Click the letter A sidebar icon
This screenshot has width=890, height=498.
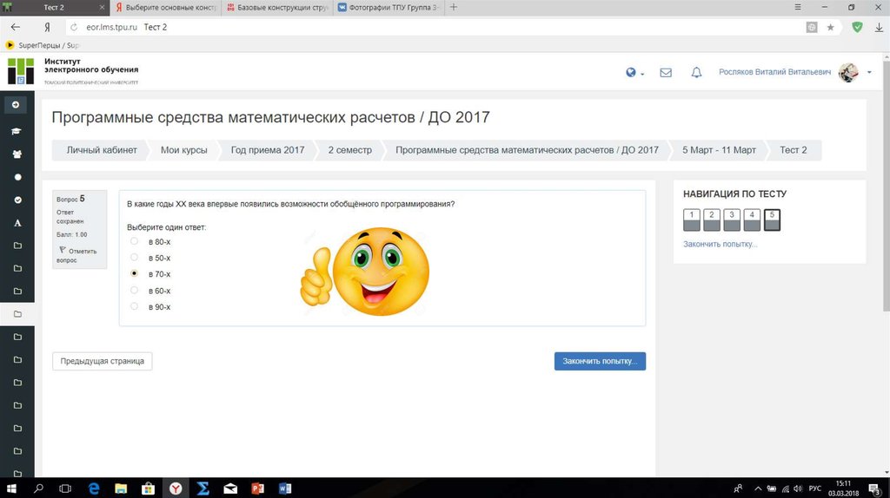17,223
